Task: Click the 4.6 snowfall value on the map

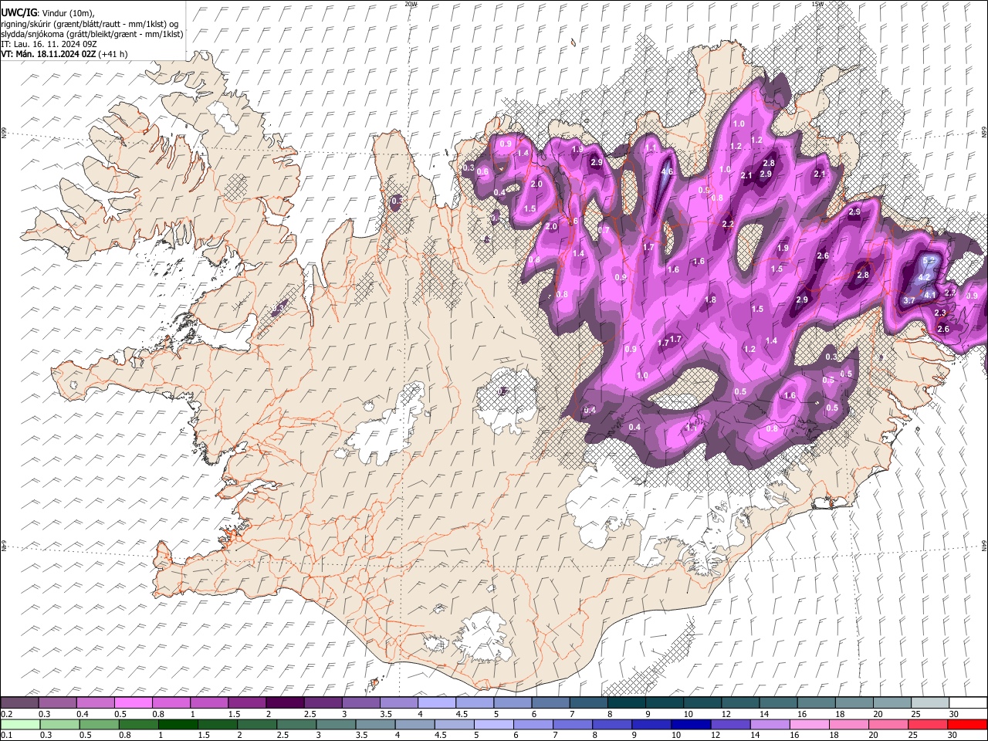Action: (667, 172)
